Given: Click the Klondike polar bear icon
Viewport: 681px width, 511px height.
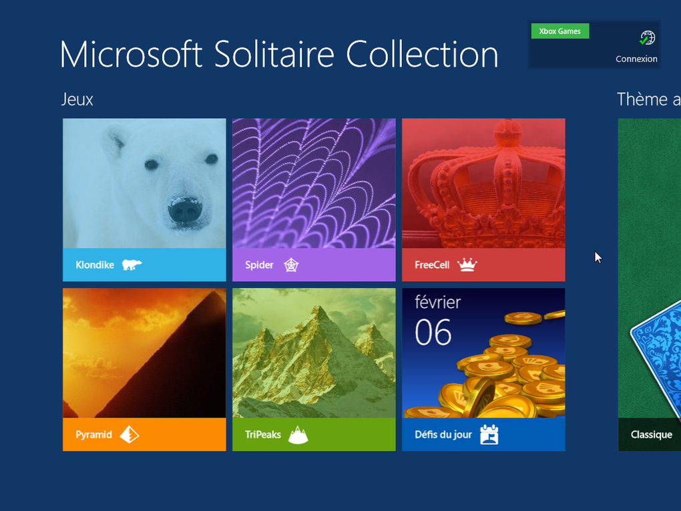Looking at the screenshot, I should [132, 265].
